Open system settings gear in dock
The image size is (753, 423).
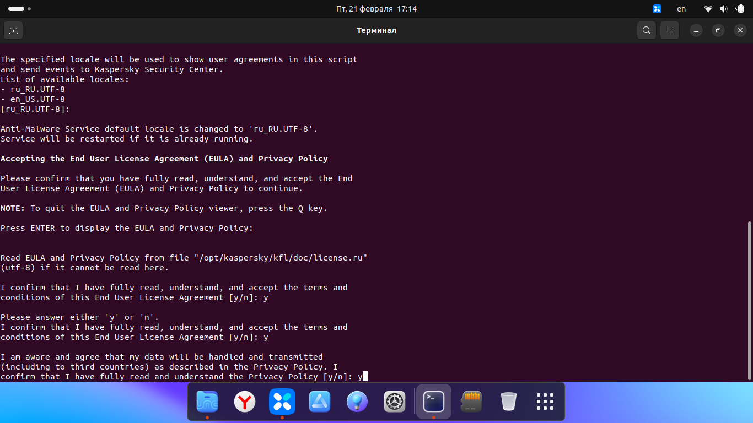395,402
